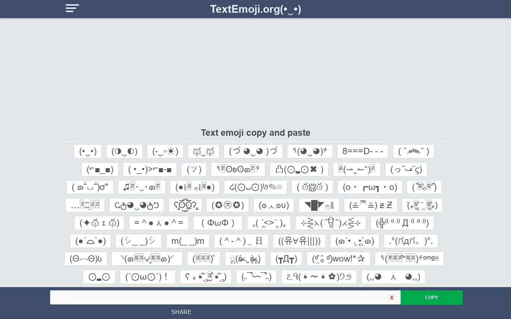Select the (●´⌓`●) emoji
The image size is (511, 319).
point(91,241)
